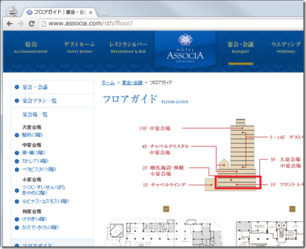This screenshot has height=249, width=306.
Task: Open the 駿府(3階) banquet hall link
Action: pyautogui.click(x=32, y=135)
